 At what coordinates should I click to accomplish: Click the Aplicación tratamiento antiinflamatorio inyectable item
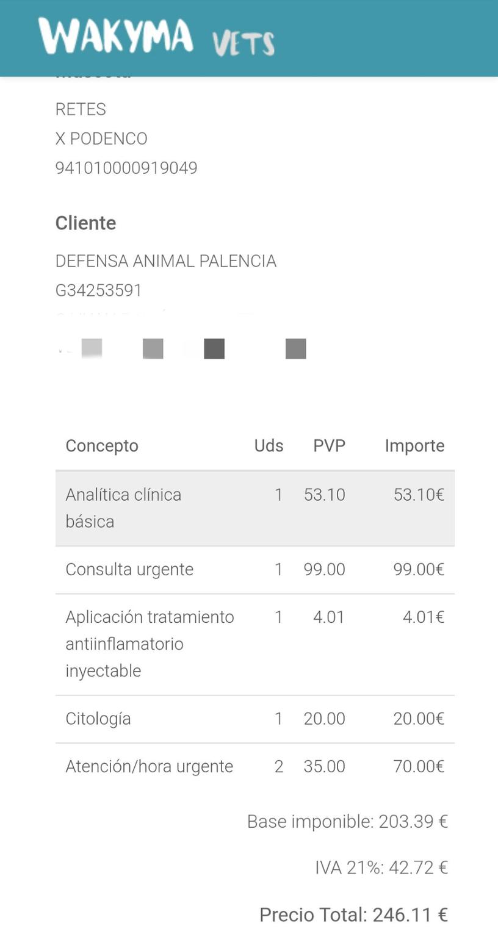pyautogui.click(x=150, y=644)
